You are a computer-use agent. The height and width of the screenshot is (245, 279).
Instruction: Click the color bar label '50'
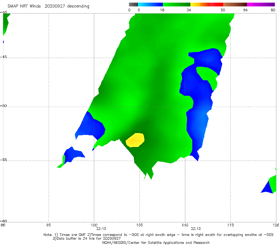[x=223, y=10]
